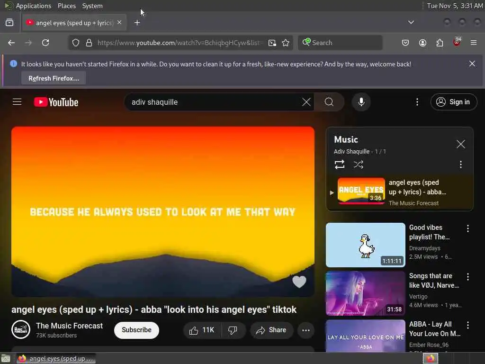Open a new tab with the plus icon
485x364 pixels.
click(x=137, y=23)
